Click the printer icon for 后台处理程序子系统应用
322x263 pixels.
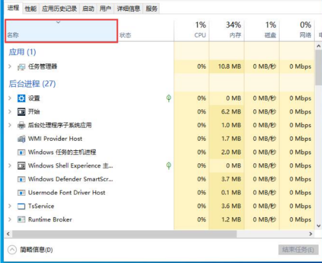[x=22, y=125]
